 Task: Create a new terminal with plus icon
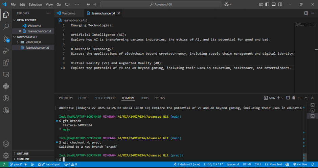[278, 98]
